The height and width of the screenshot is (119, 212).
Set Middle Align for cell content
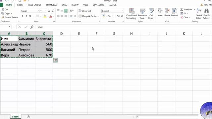coord(62,11)
